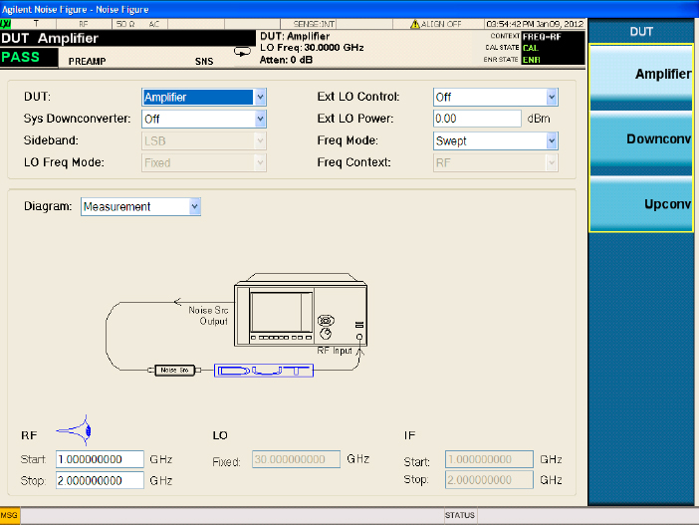Screen dimensions: 699x525
Task: Click the disabled Freq Context dropdown
Action: click(x=495, y=162)
